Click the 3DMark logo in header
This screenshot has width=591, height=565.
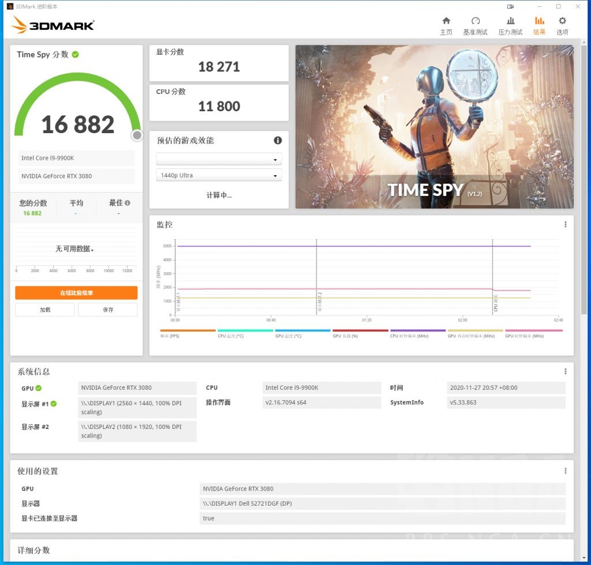pos(53,25)
